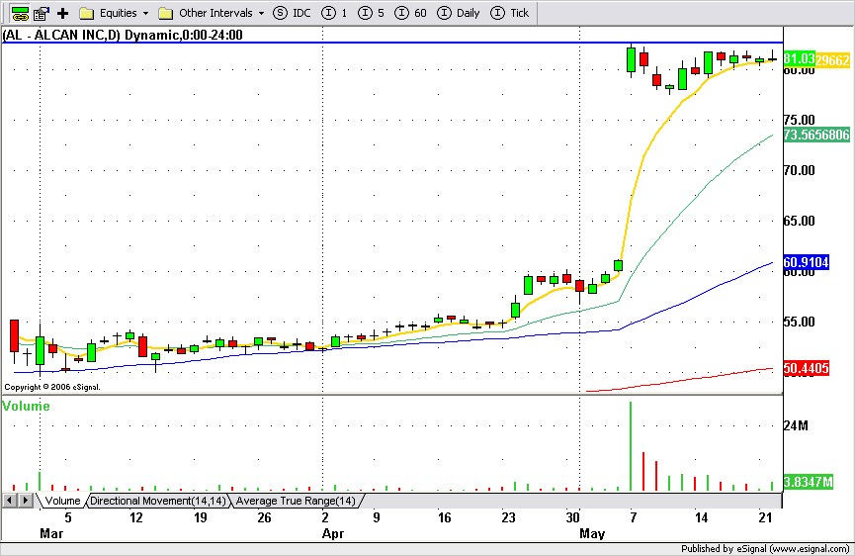Image resolution: width=855 pixels, height=556 pixels.
Task: Click the 24M volume axis label
Action: tap(796, 425)
